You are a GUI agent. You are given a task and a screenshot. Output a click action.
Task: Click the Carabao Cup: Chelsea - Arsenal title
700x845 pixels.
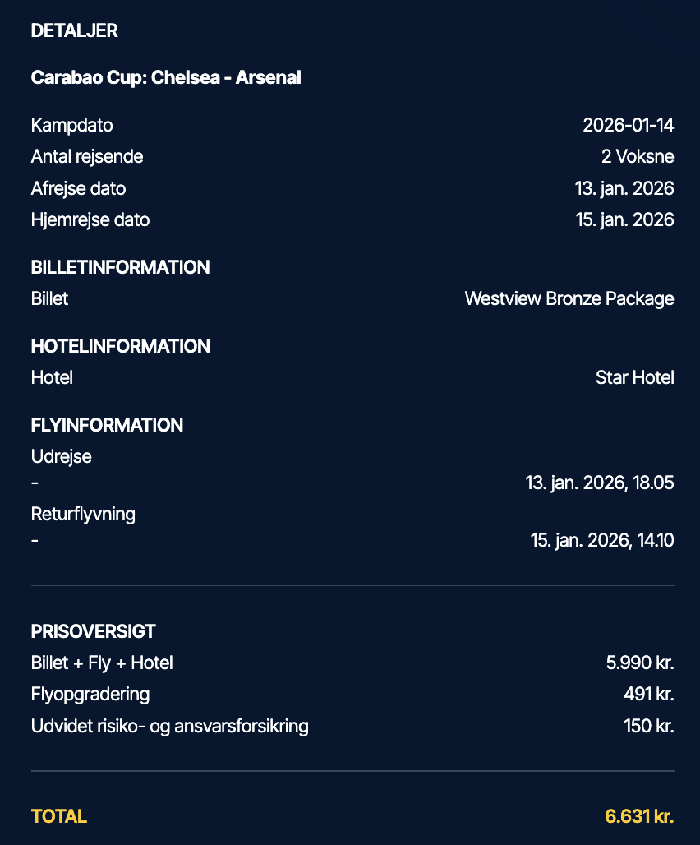166,78
